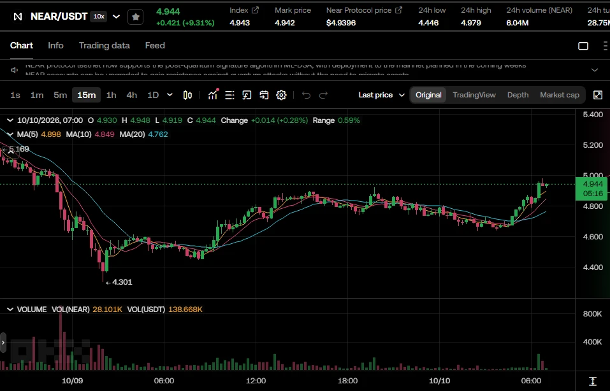The image size is (610, 391).
Task: Open the formula (f) icon in chart toolbar
Action: [x=247, y=95]
